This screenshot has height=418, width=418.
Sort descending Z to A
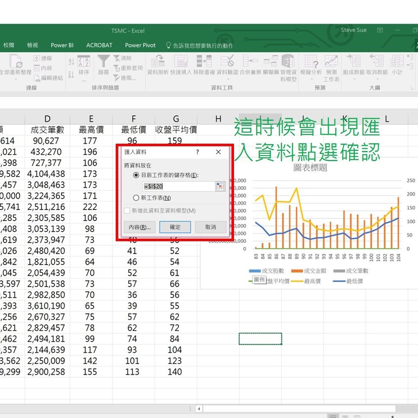click(71, 74)
